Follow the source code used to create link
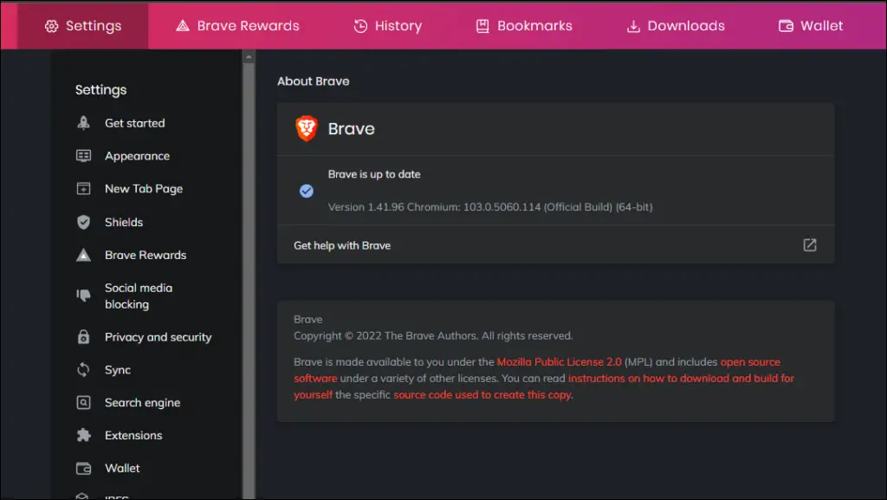 coord(482,395)
